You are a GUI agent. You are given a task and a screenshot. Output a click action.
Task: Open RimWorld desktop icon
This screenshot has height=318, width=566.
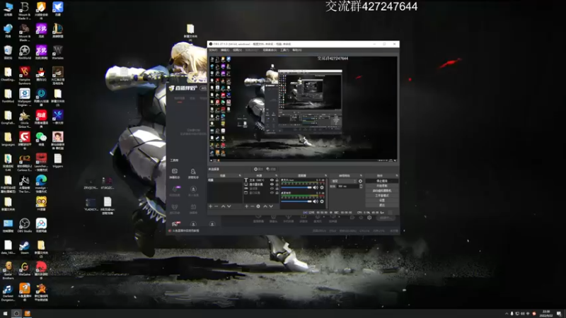coord(25,52)
